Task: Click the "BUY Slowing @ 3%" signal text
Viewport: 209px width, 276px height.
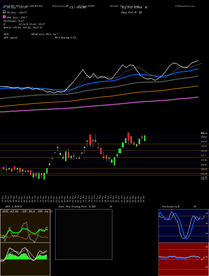Action: click(x=66, y=38)
